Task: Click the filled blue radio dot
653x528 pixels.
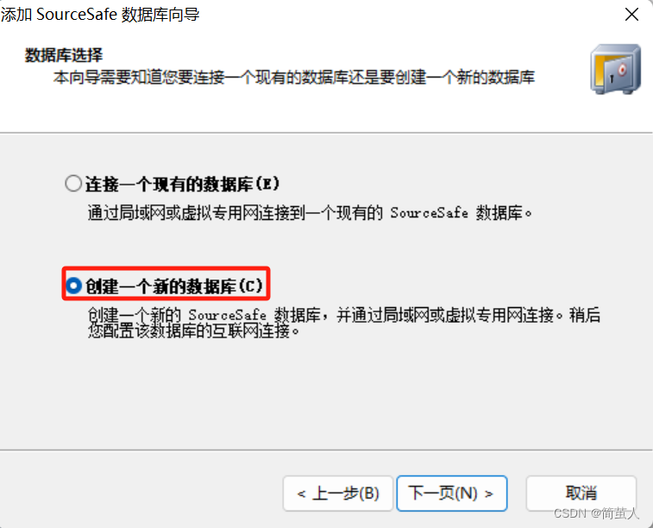Action: (x=73, y=286)
